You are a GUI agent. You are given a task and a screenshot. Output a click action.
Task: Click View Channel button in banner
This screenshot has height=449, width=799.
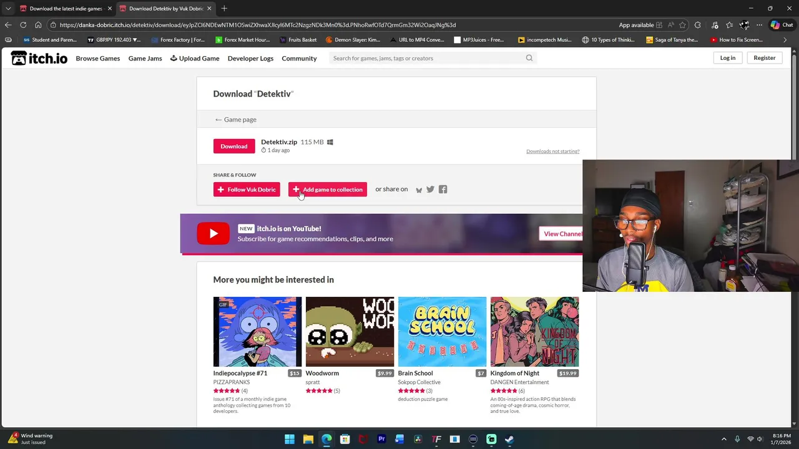[561, 234]
